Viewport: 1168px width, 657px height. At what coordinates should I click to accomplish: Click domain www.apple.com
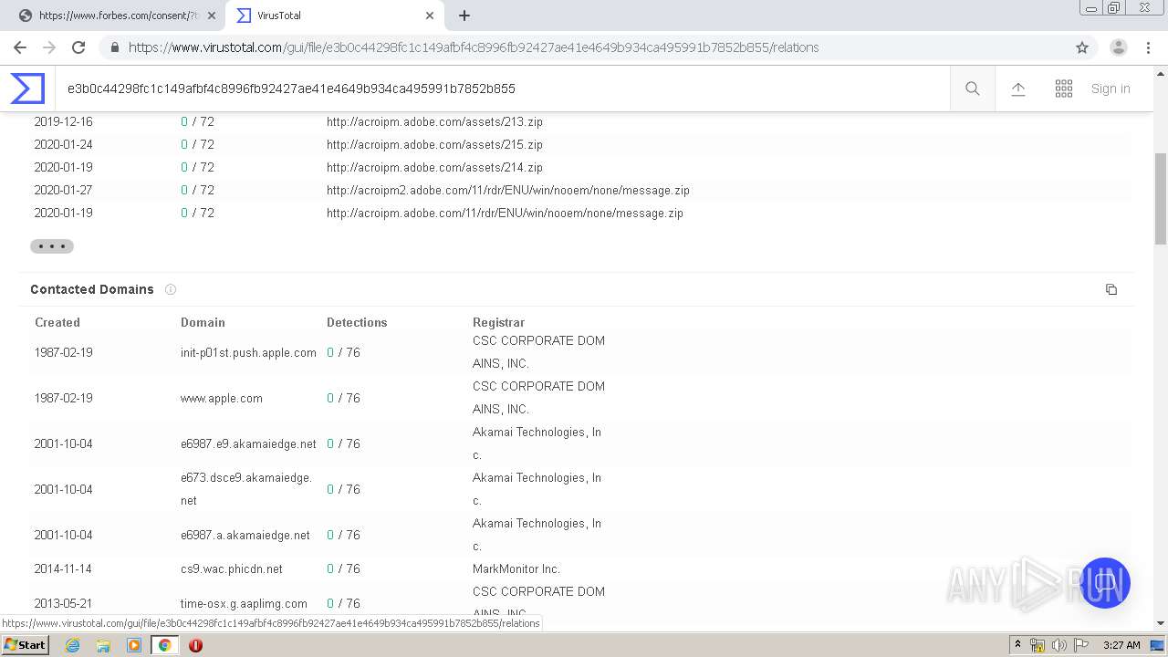click(222, 398)
